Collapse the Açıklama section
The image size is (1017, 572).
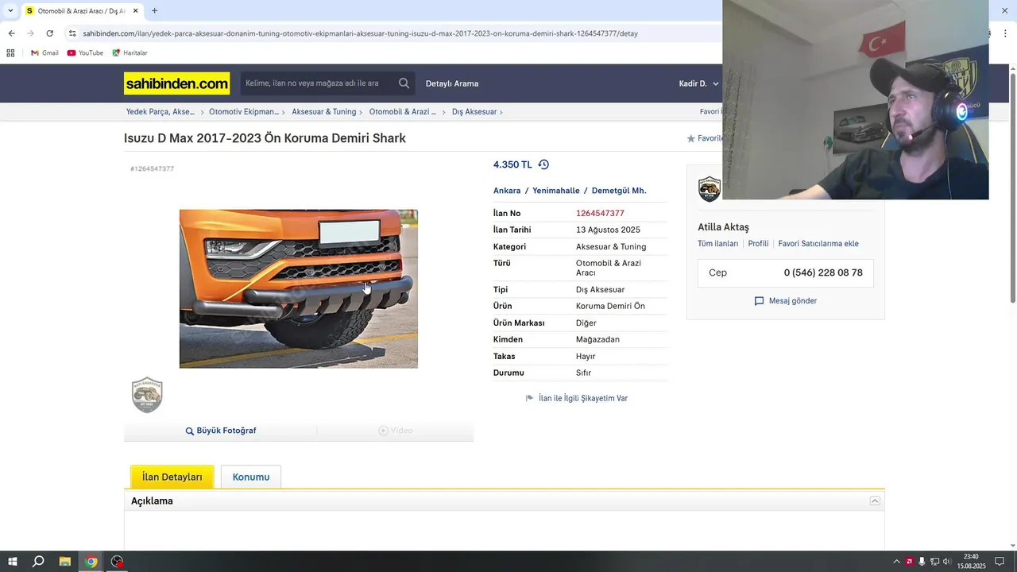tap(875, 501)
